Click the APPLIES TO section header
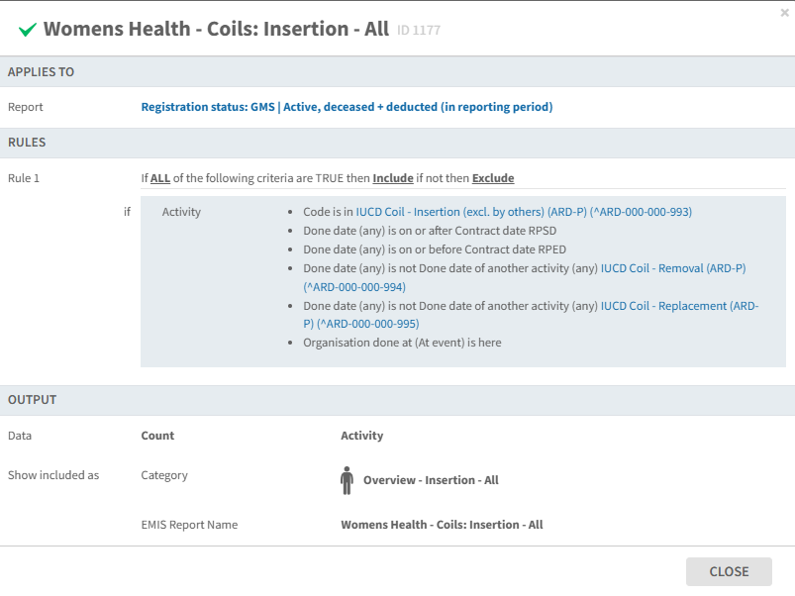This screenshot has width=795, height=596. point(42,72)
